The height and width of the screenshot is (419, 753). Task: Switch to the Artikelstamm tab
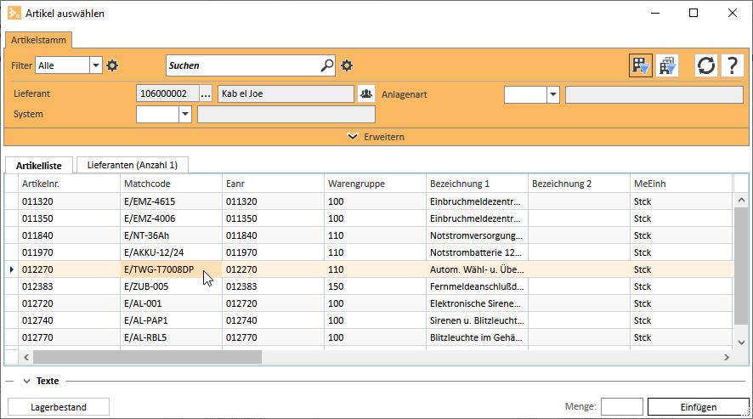[x=38, y=40]
